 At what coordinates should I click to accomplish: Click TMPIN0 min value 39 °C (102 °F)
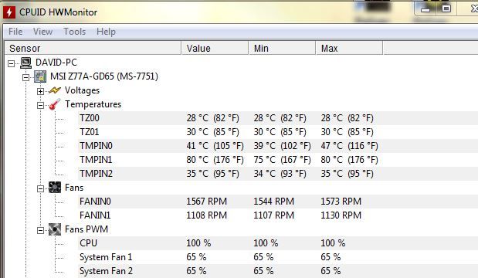(283, 146)
